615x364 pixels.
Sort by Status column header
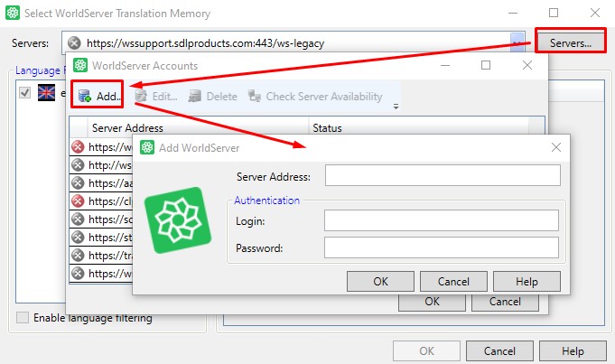327,128
